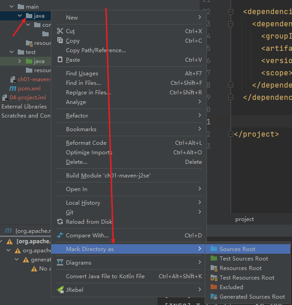292x305 pixels.
Task: Open the New submenu arrow
Action: pyautogui.click(x=200, y=17)
